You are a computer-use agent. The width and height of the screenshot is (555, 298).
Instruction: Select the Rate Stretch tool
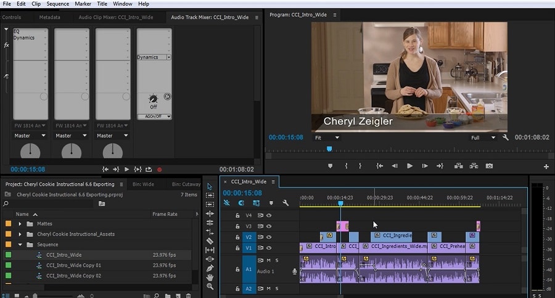point(210,232)
